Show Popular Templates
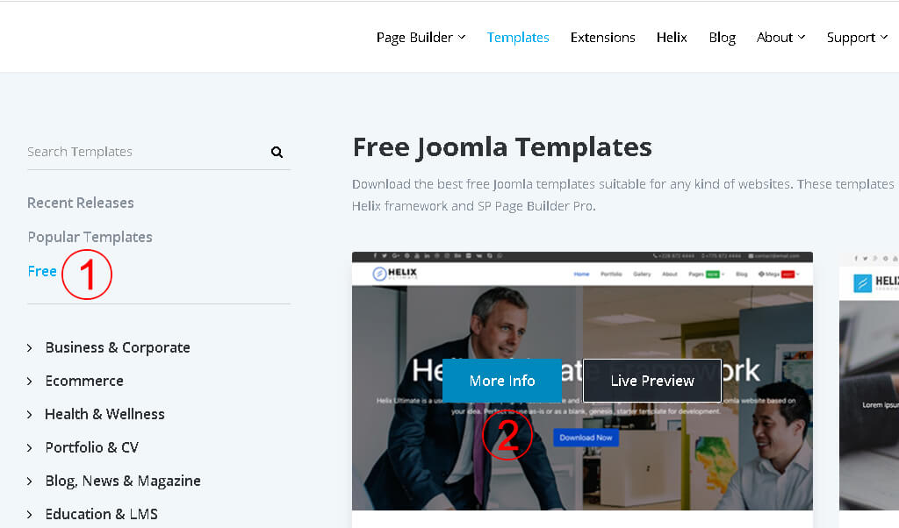Viewport: 899px width, 528px height. (90, 237)
